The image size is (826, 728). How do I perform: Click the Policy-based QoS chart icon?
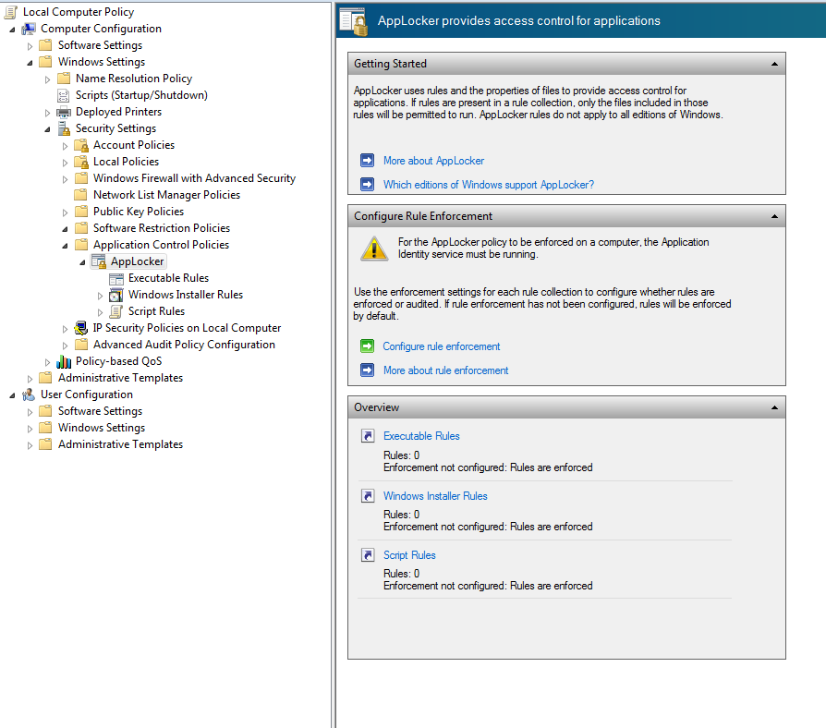pyautogui.click(x=64, y=361)
